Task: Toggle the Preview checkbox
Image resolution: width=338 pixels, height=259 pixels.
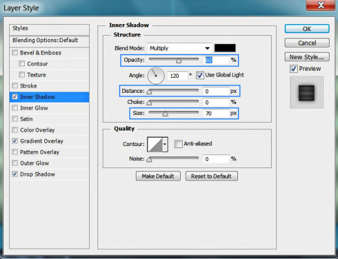Action: point(293,69)
